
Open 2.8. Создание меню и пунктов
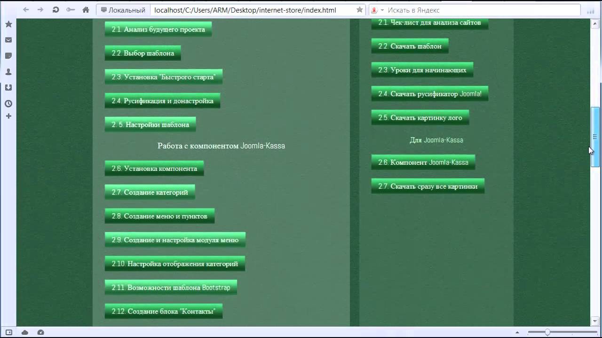coord(159,216)
